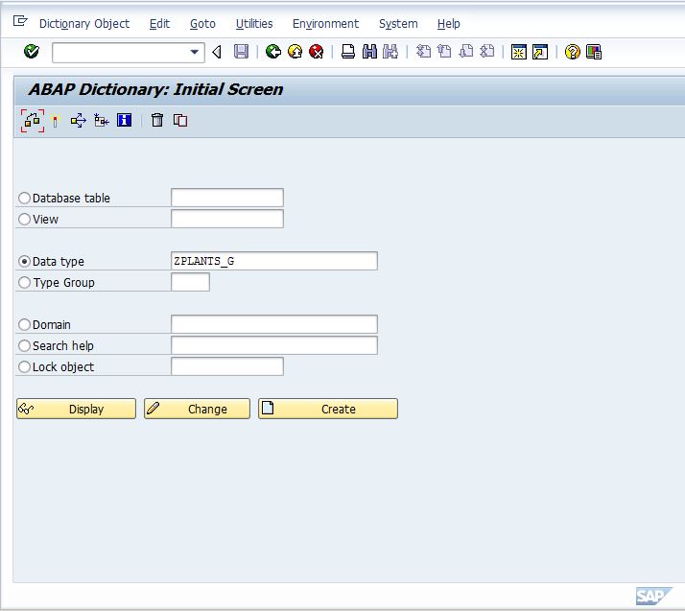Click the Create New Session icon

coord(519,52)
